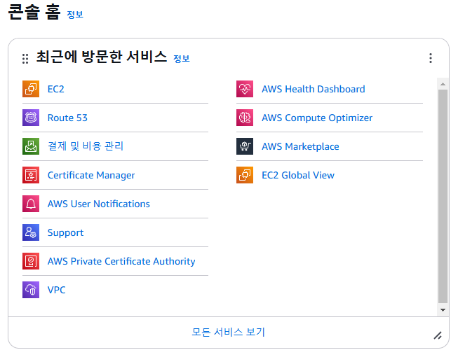Open the widget three-dot options menu
Image resolution: width=451 pixels, height=350 pixels.
click(431, 58)
